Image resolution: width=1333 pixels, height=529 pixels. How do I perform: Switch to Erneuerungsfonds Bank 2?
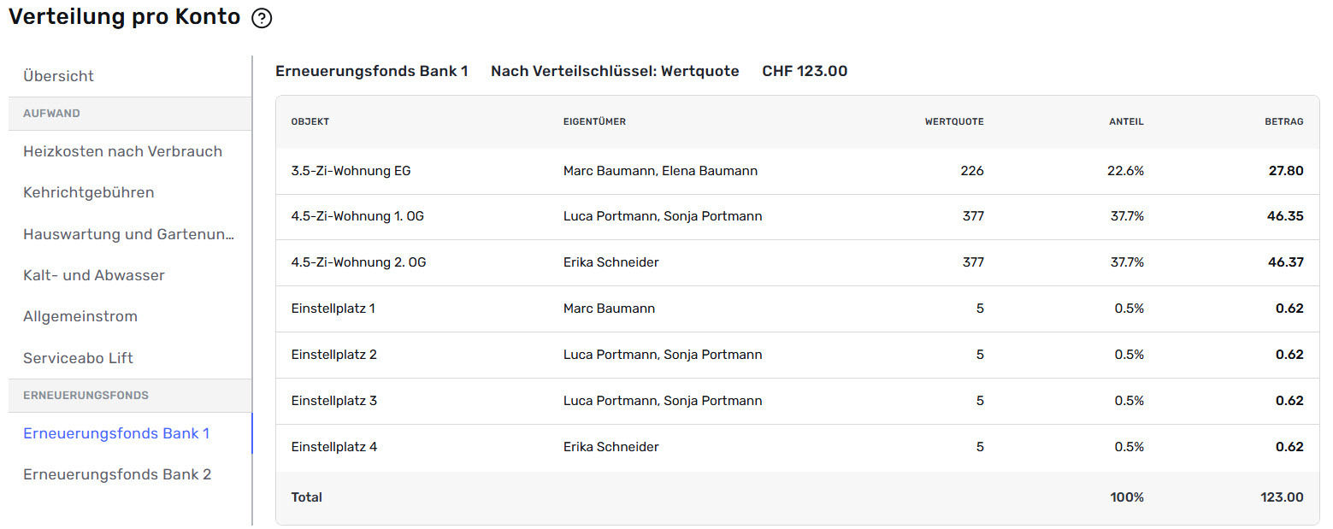click(x=130, y=474)
